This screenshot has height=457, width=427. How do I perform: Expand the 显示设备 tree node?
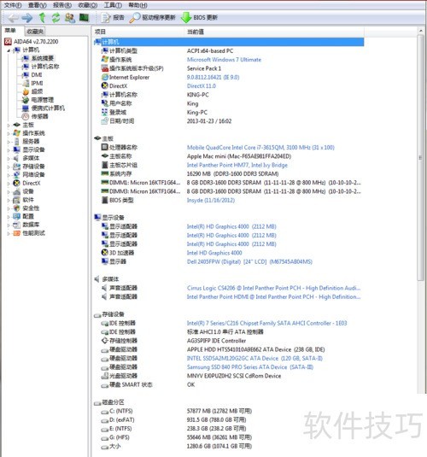(x=9, y=149)
